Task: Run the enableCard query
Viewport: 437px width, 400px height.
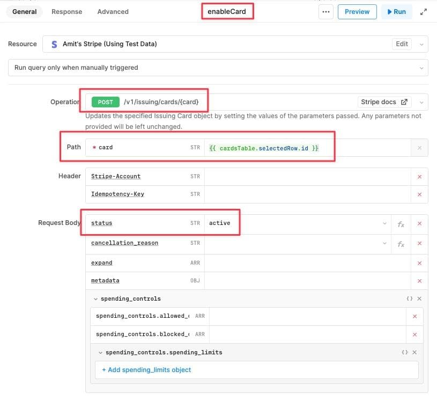Action: tap(396, 11)
